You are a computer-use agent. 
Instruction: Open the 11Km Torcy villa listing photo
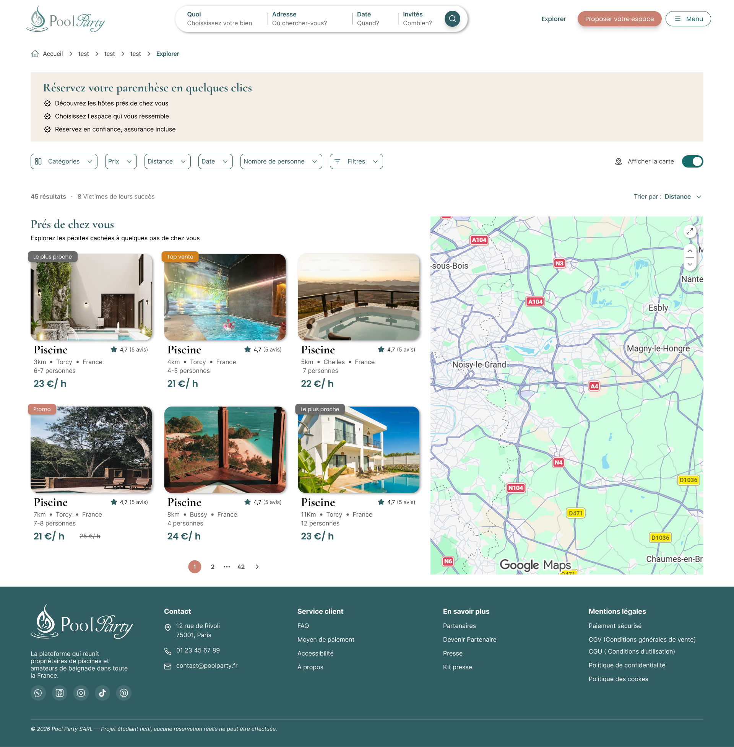(359, 449)
